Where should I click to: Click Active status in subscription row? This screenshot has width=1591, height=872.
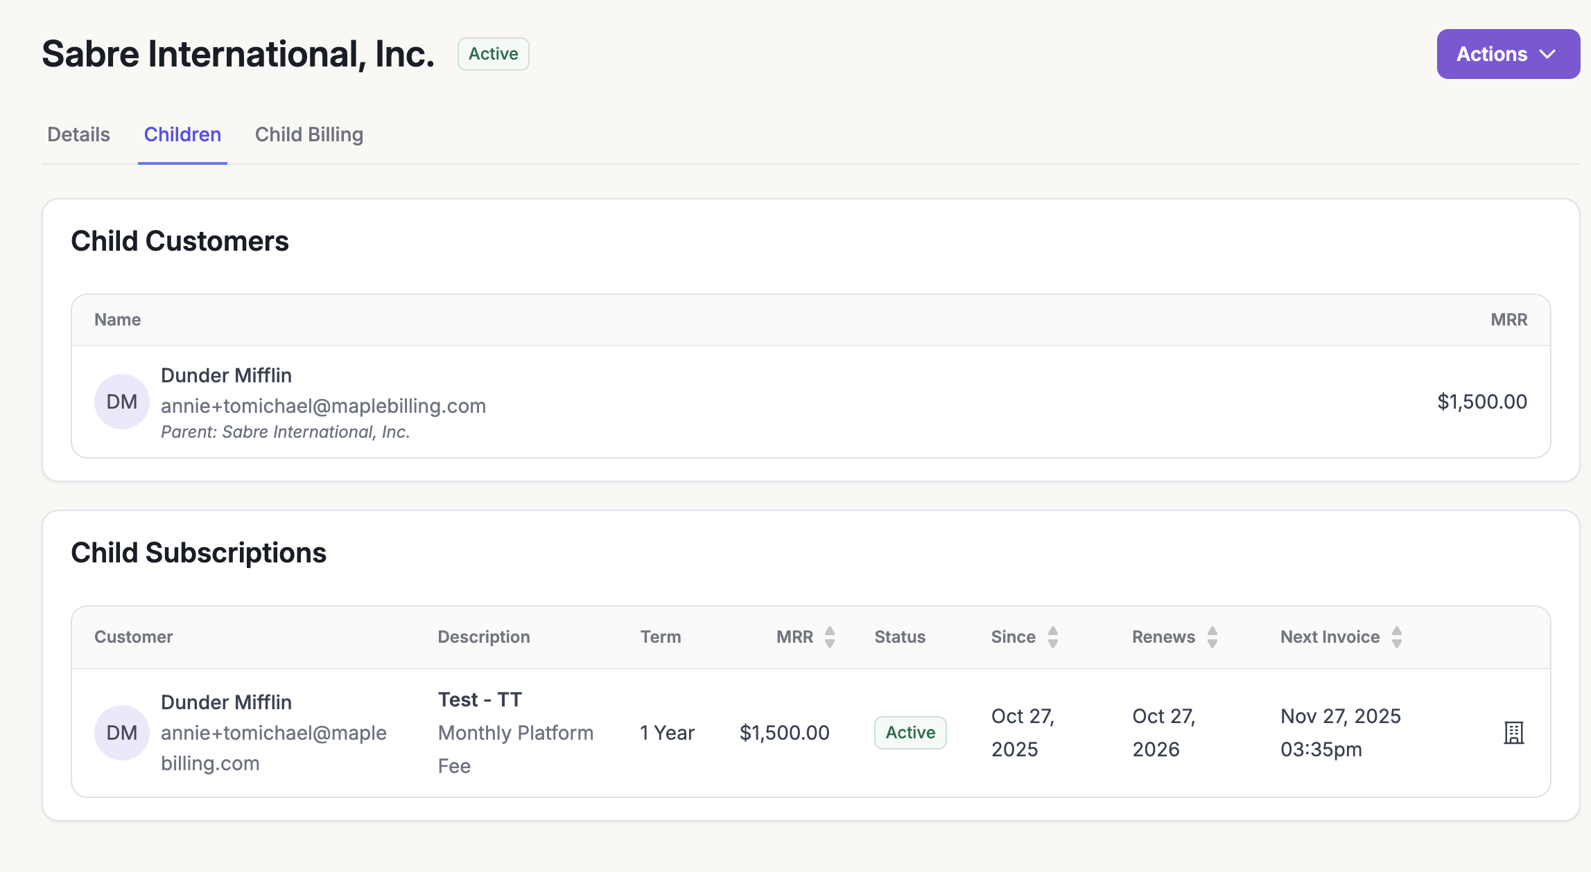tap(910, 733)
